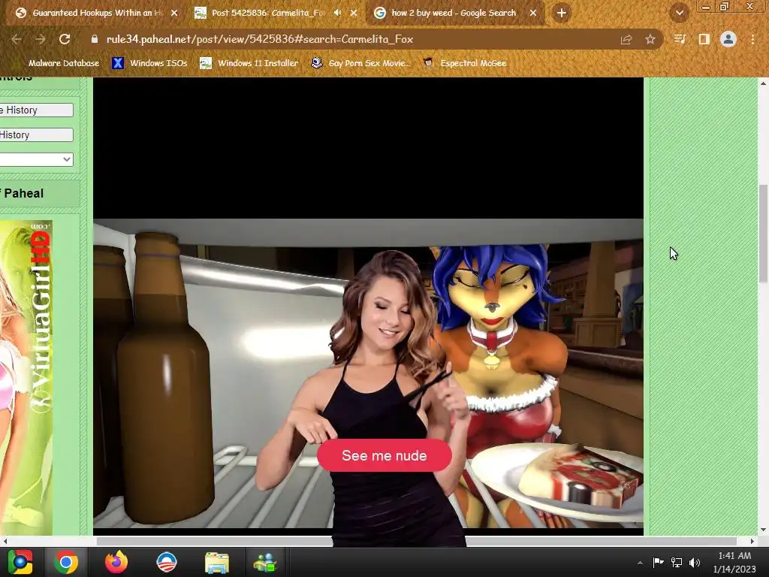Open the Windows 11 Installer bookmark
Image resolution: width=769 pixels, height=577 pixels.
[x=249, y=63]
